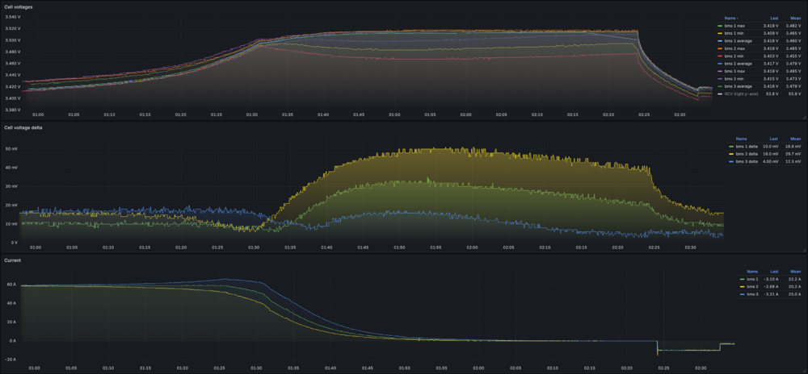
Task: Toggle bms 3 in the Current legend
Action: 753,294
